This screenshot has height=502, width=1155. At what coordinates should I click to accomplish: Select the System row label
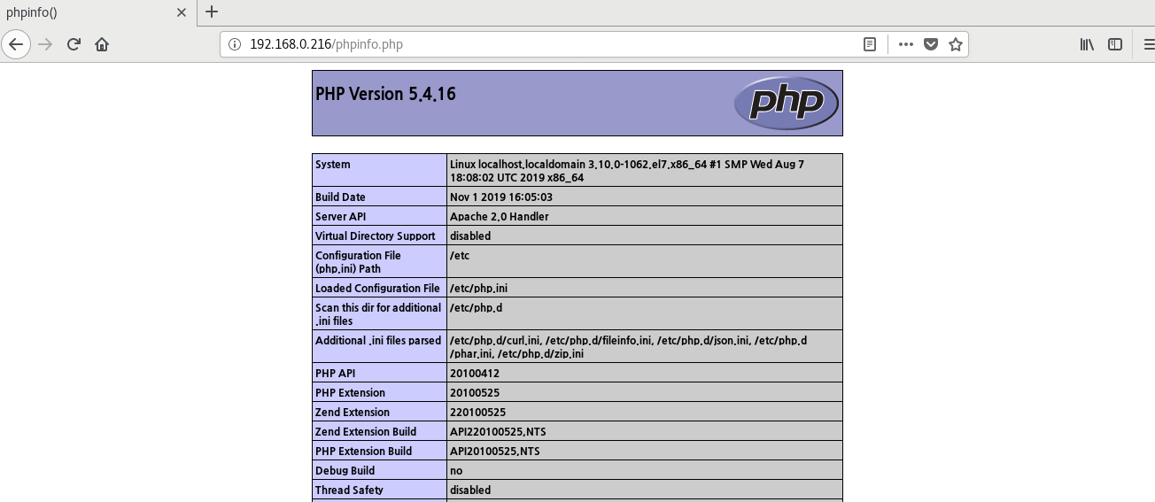click(333, 165)
